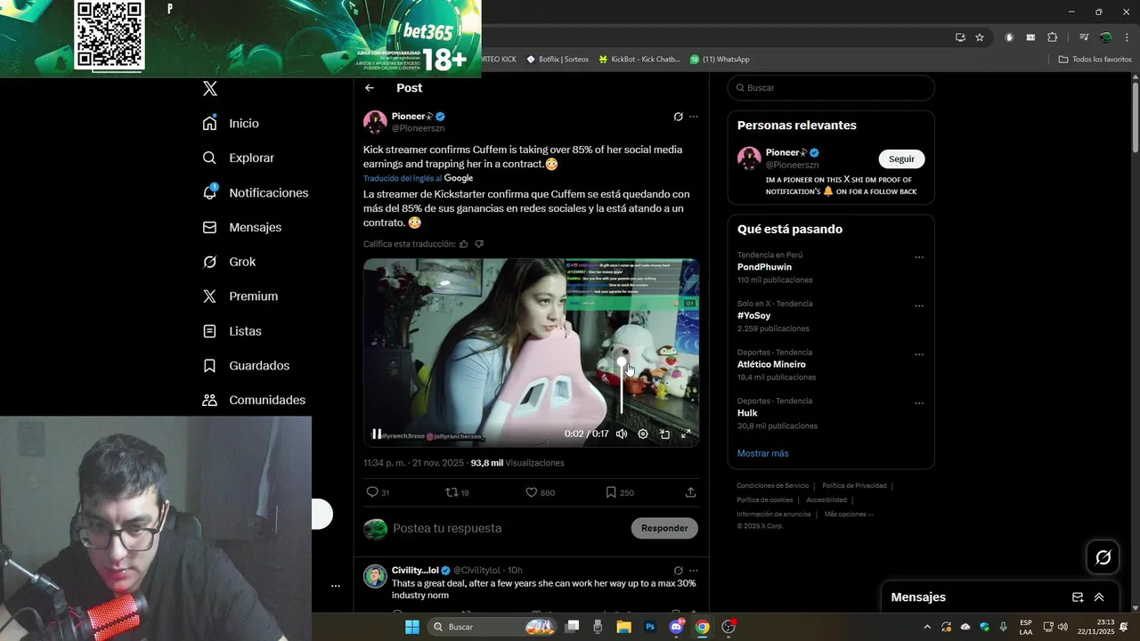1140x641 pixels.
Task: Open Explorar from the sidebar
Action: (x=238, y=158)
